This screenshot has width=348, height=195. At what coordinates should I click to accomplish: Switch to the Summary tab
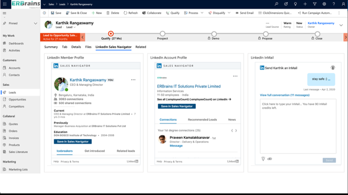[51, 47]
